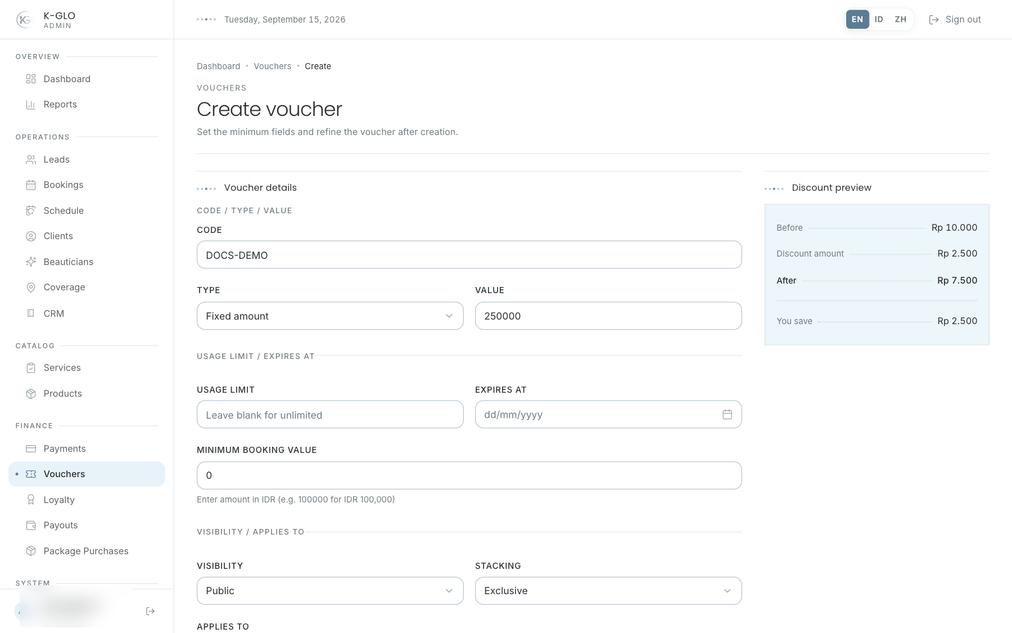Click the Code field containing DOCS-DEMO
This screenshot has width=1012, height=633.
coord(469,255)
